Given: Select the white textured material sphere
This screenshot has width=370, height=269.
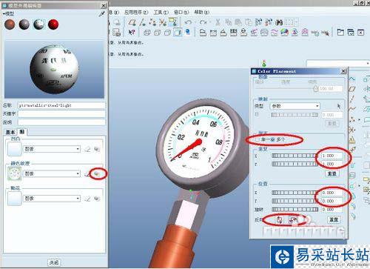Looking at the screenshot, I should coord(39,24).
